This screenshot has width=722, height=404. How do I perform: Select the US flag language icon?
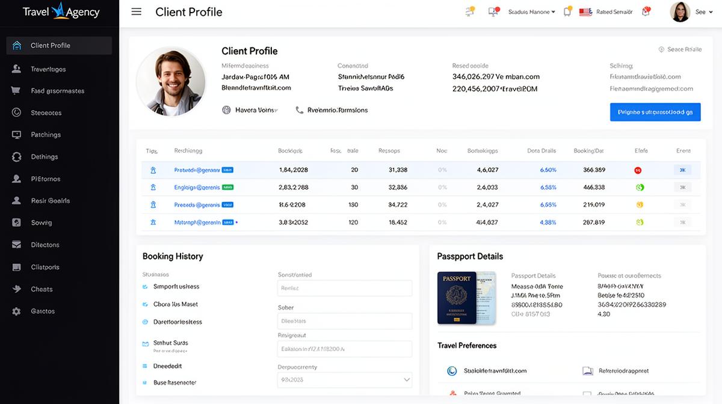tap(585, 11)
